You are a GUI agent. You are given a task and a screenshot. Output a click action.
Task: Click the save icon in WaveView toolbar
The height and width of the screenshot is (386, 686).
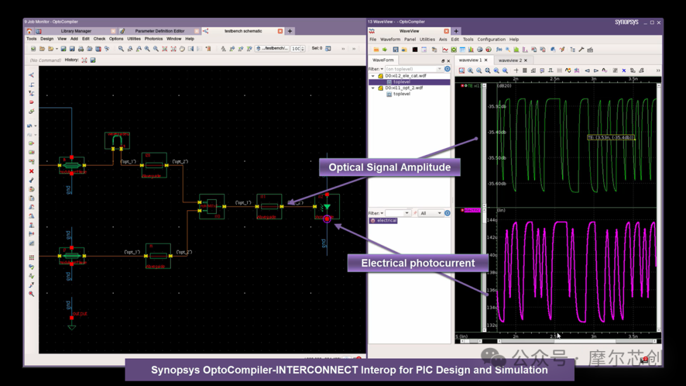click(396, 50)
